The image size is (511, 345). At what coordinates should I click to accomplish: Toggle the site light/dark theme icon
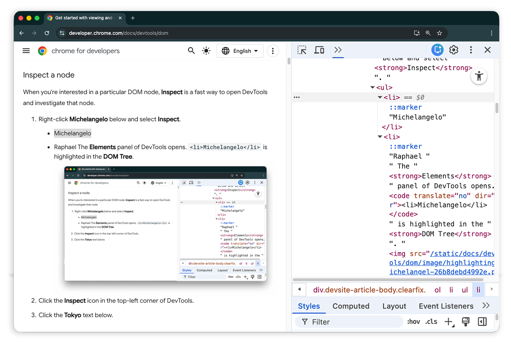tap(206, 51)
